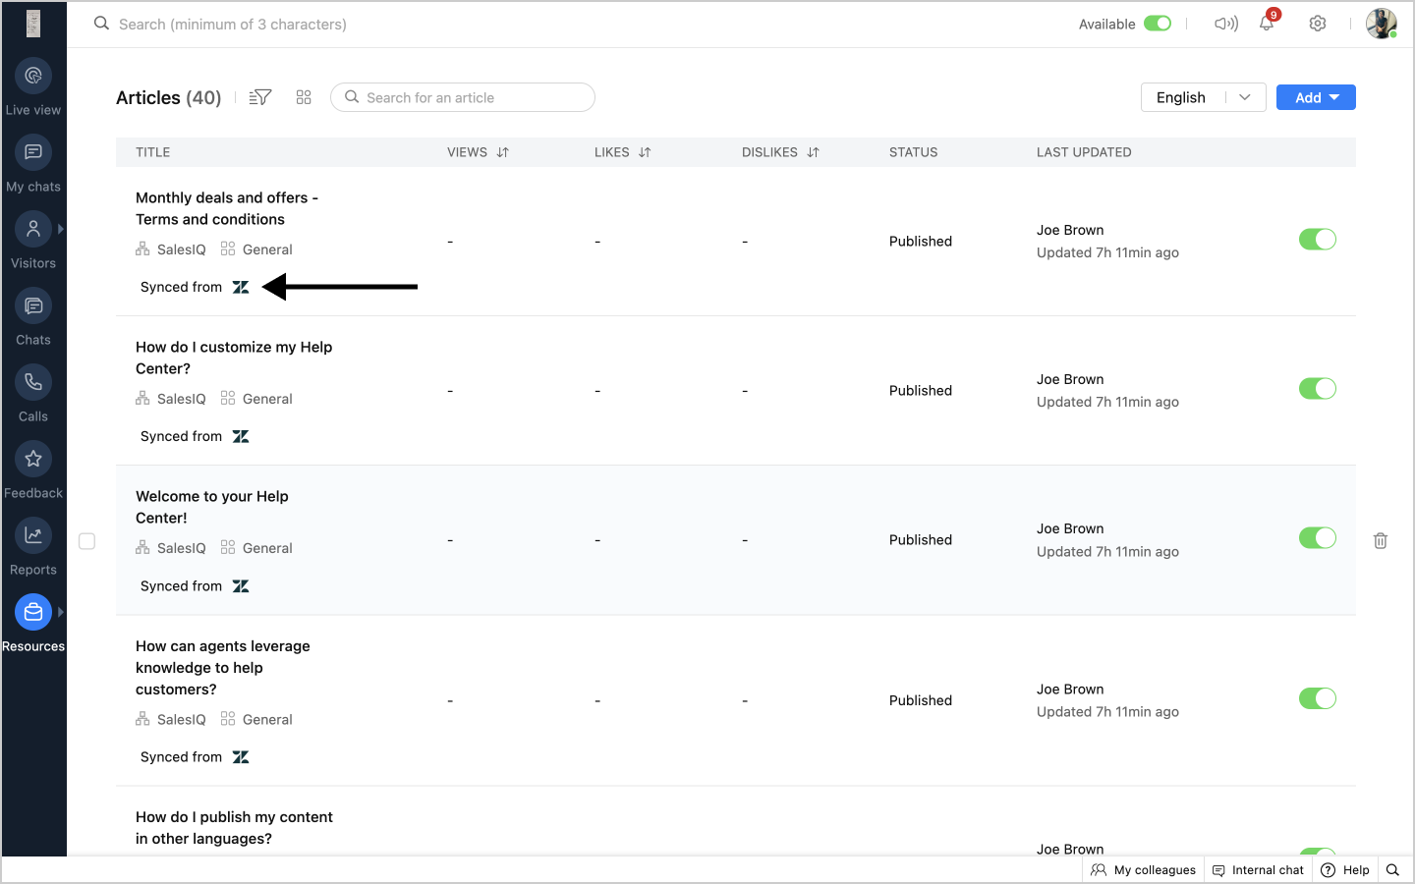Open the Chats sidebar item
This screenshot has height=884, width=1415.
[33, 306]
